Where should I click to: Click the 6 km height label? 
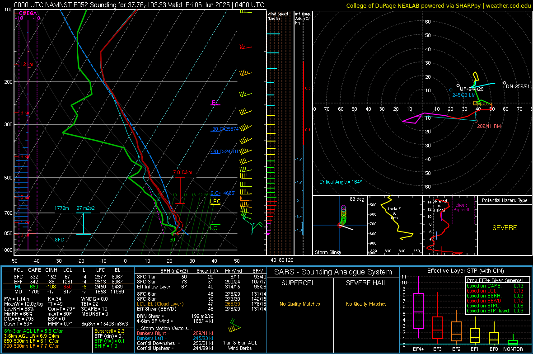[x=25, y=156]
